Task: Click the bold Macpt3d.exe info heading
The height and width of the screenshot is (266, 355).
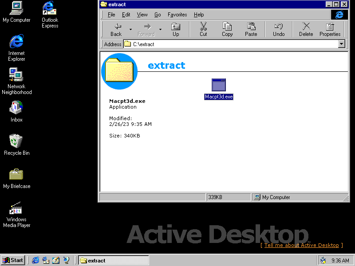Action: pos(127,101)
